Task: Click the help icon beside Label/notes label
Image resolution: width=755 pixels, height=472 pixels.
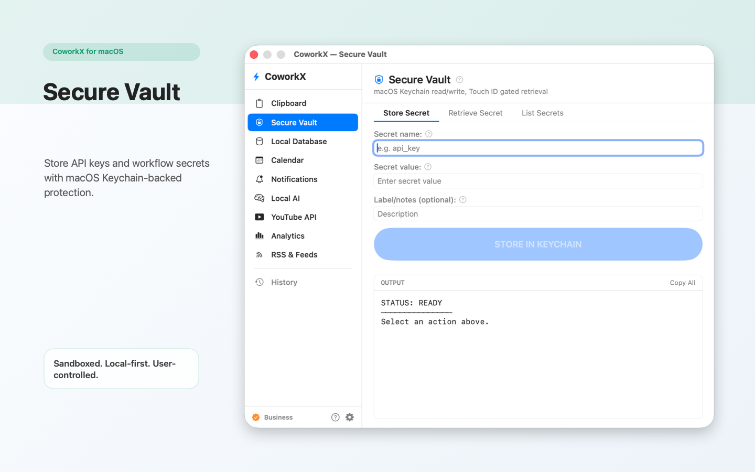Action: (x=462, y=199)
